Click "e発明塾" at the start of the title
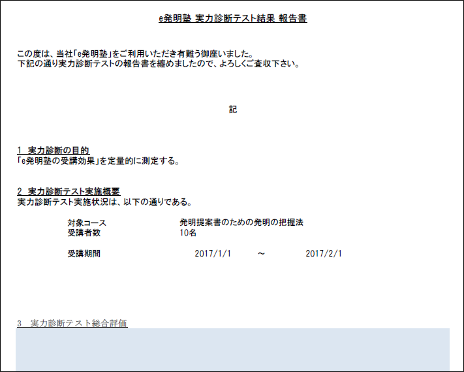This screenshot has height=372, width=464. pos(175,19)
